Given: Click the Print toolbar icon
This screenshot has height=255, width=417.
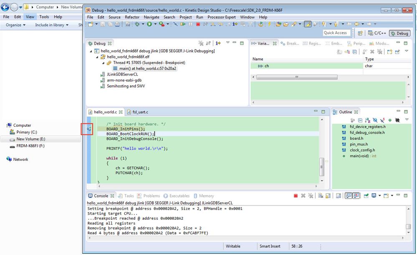Looking at the screenshot, I should [x=117, y=24].
